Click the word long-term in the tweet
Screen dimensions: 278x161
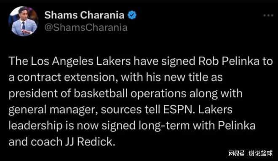[164, 126]
